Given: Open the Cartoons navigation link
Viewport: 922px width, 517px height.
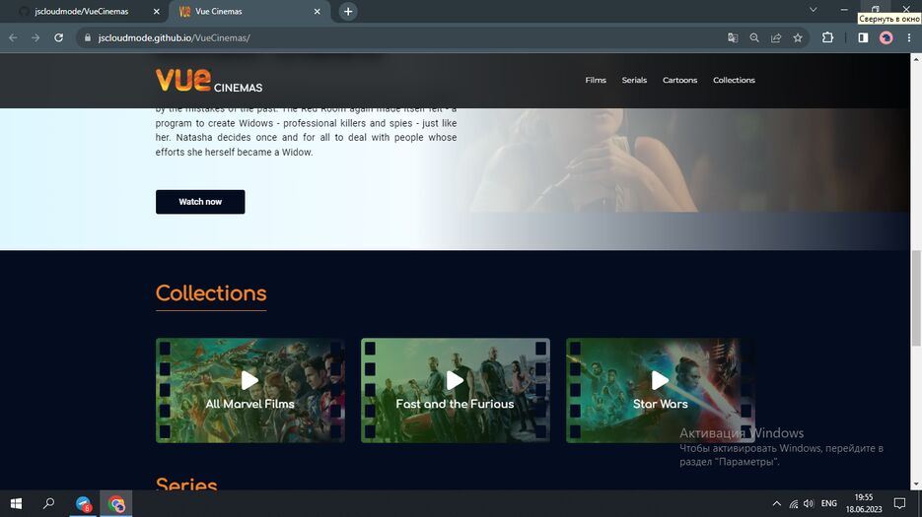Looking at the screenshot, I should pos(679,80).
